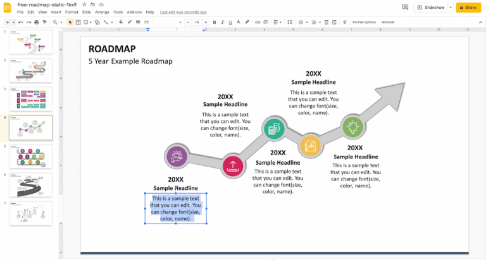Open the text Align dropdown
The height and width of the screenshot is (260, 486).
tap(279, 22)
